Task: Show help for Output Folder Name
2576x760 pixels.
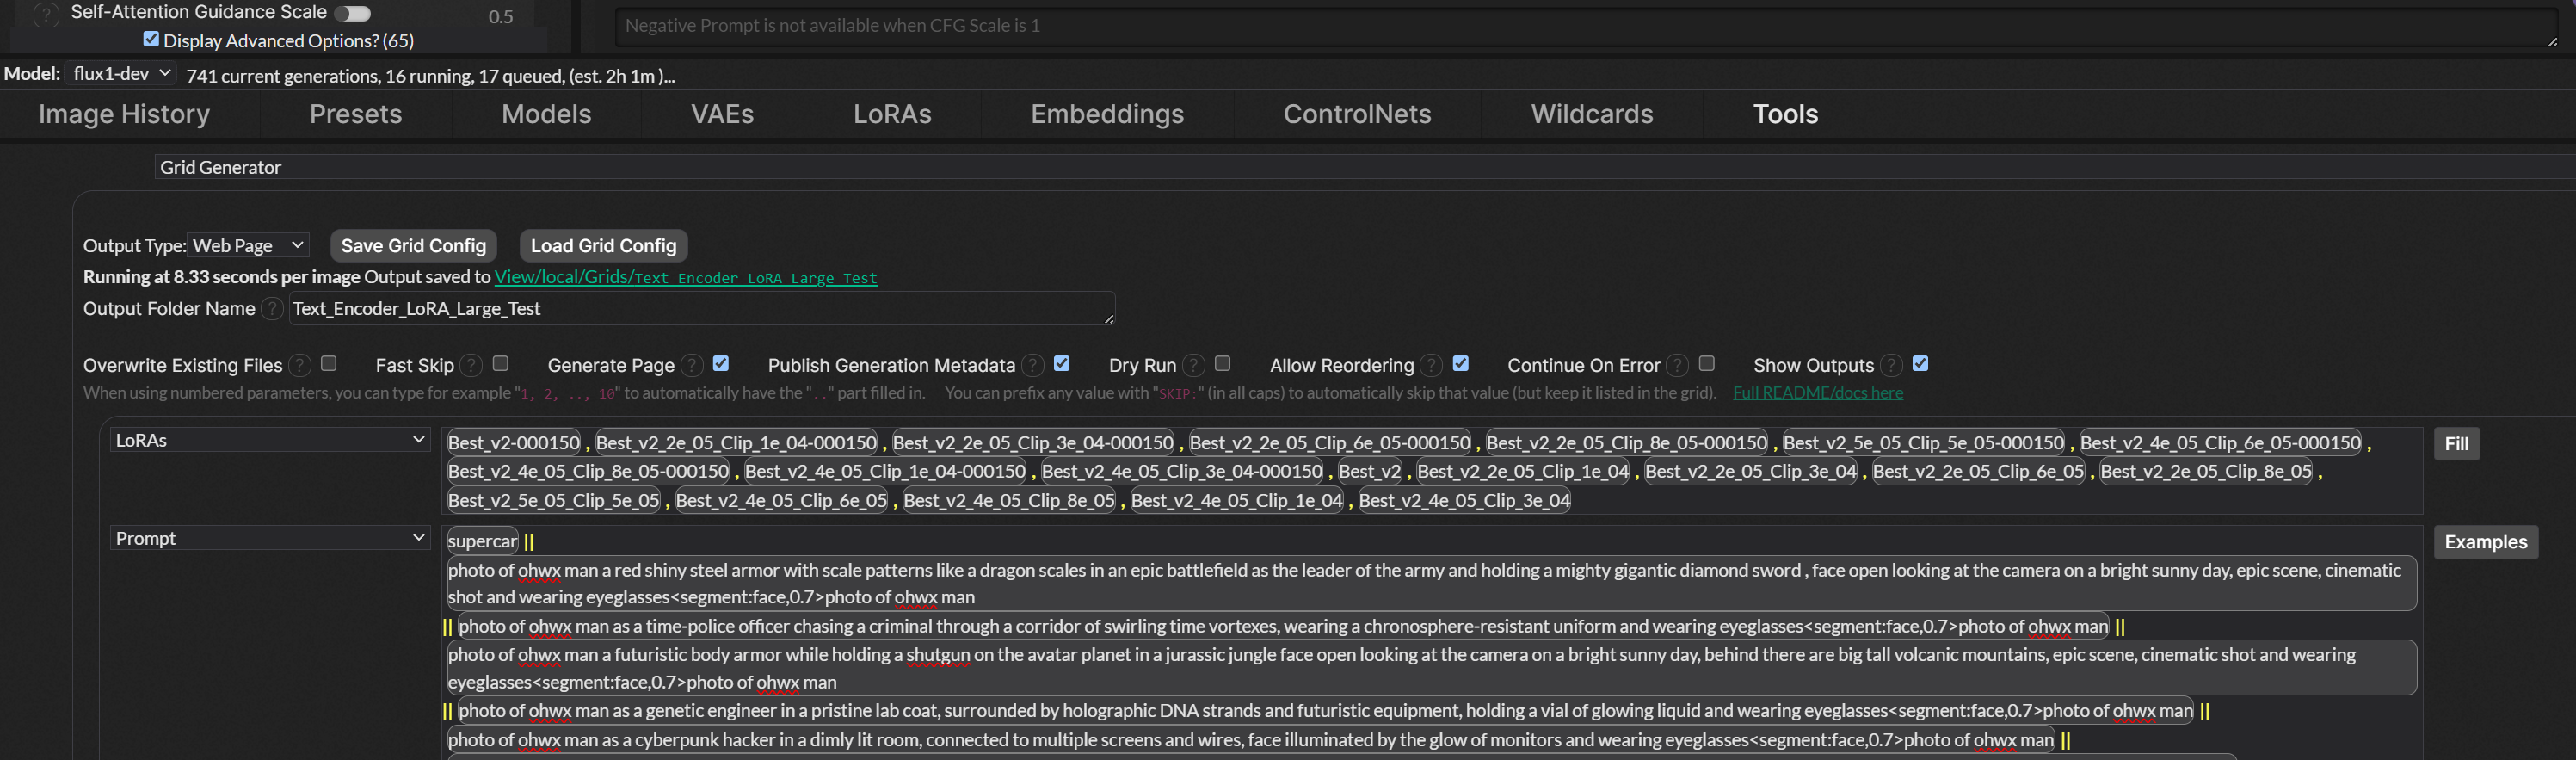Action: coord(271,309)
